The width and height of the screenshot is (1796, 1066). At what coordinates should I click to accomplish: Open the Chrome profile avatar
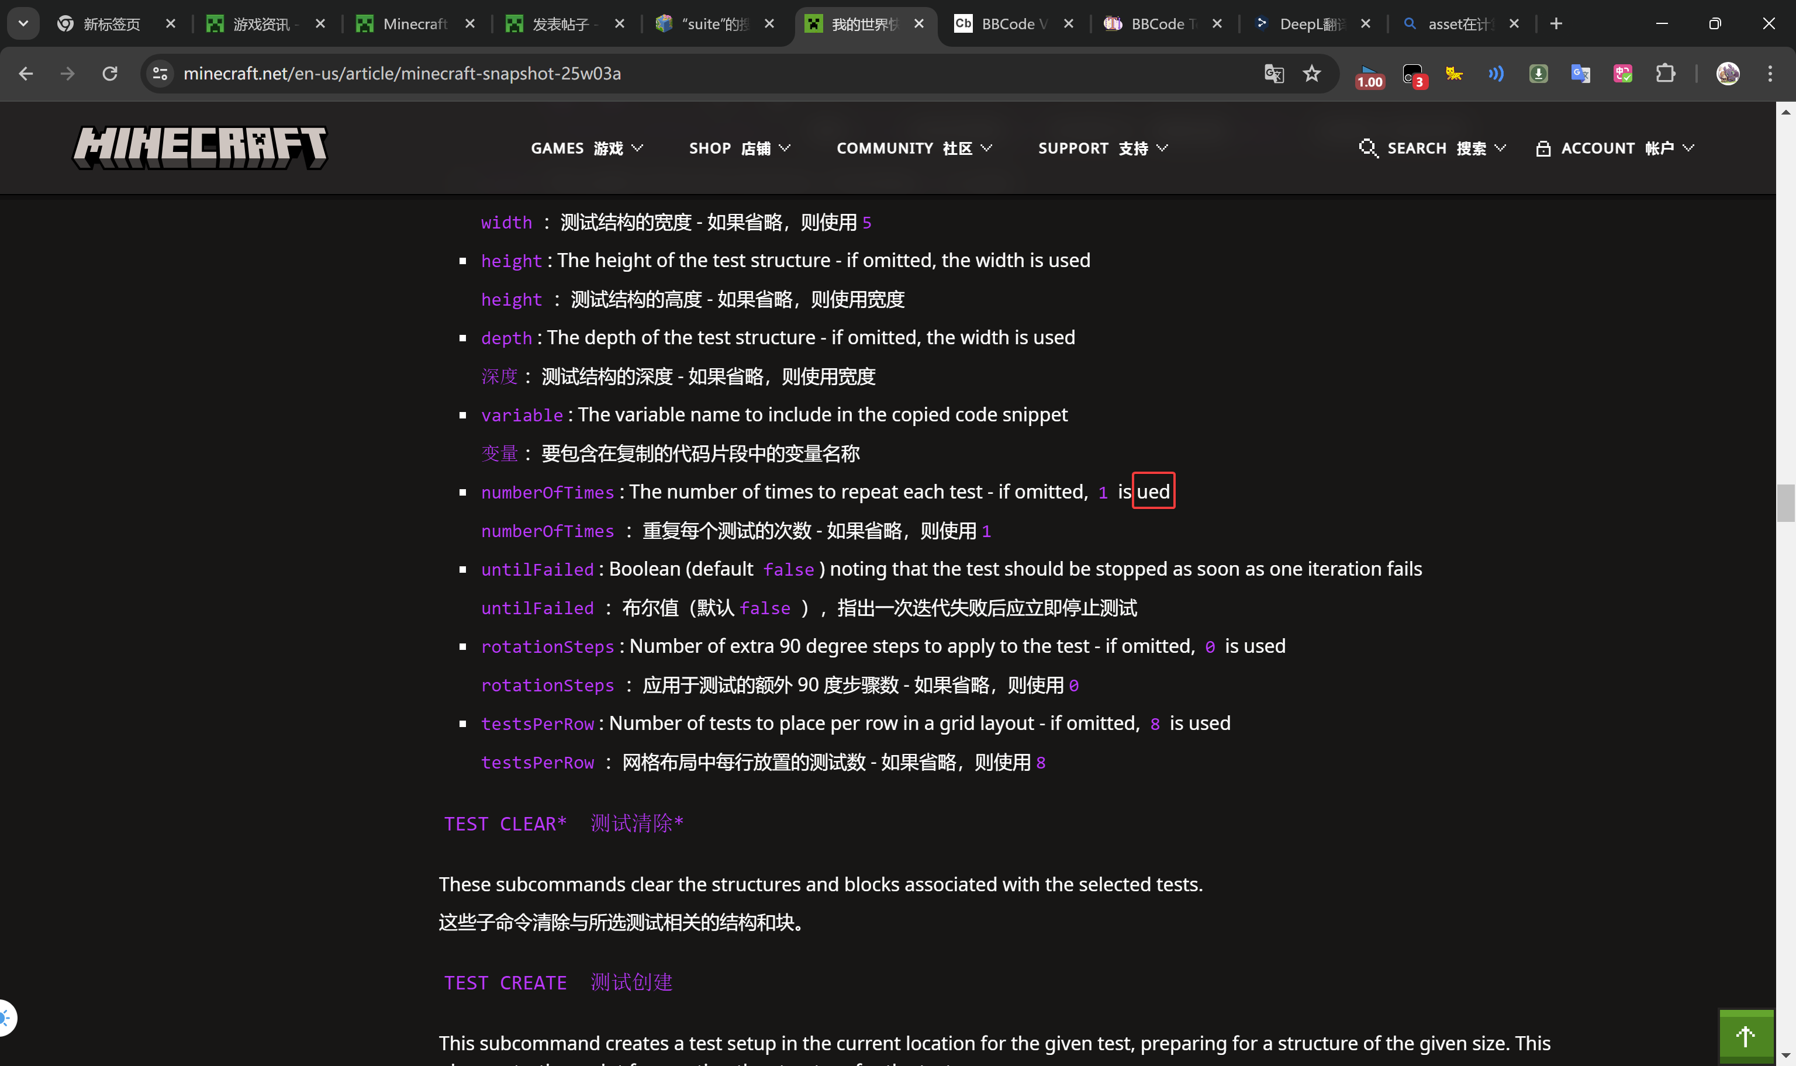click(x=1728, y=73)
